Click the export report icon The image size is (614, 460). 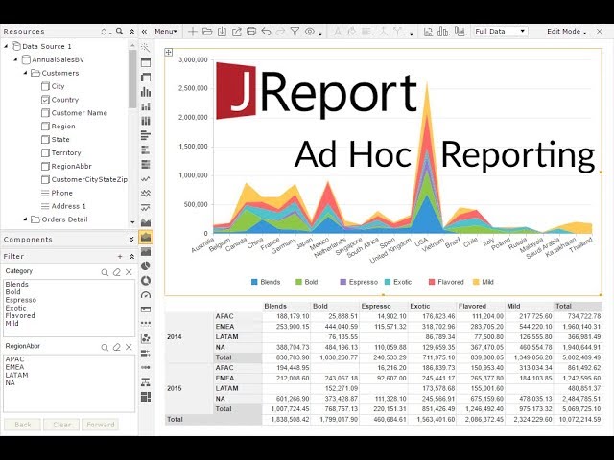click(x=237, y=32)
